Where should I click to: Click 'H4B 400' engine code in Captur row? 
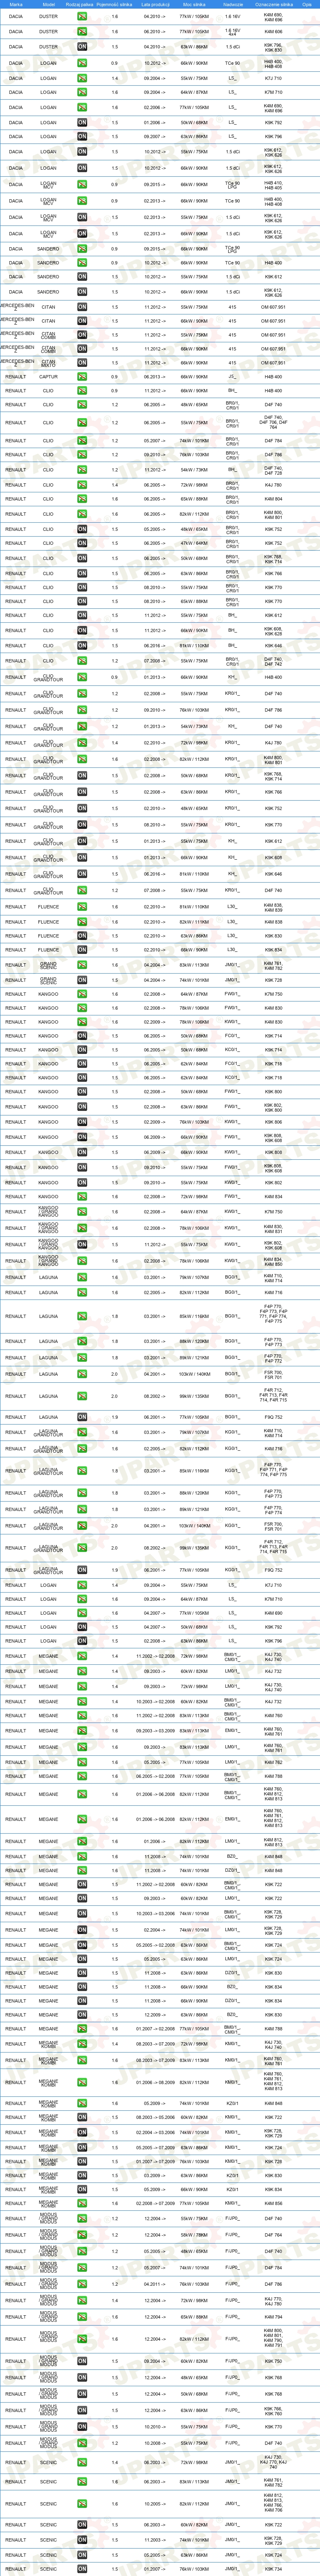coord(273,377)
